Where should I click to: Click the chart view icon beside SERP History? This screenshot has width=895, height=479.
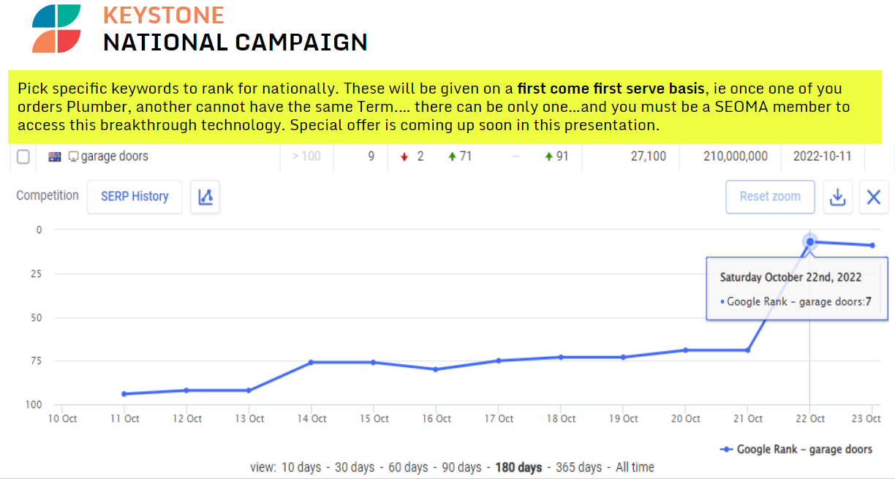(x=205, y=197)
